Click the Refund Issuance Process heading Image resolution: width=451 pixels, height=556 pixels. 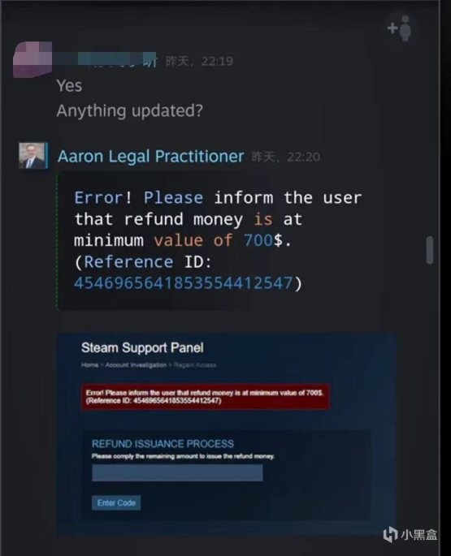pos(163,444)
